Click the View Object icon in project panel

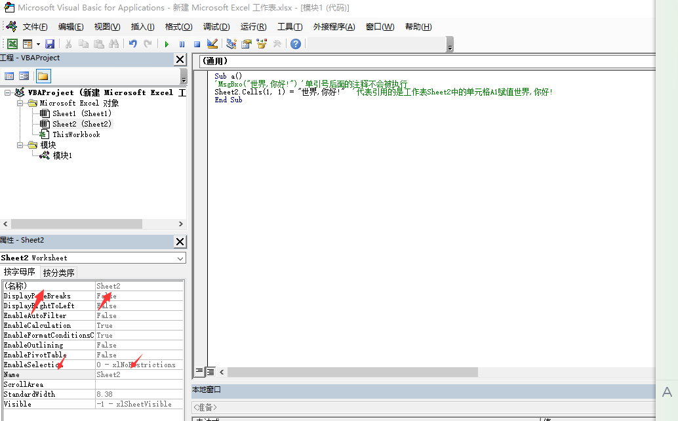[24, 77]
